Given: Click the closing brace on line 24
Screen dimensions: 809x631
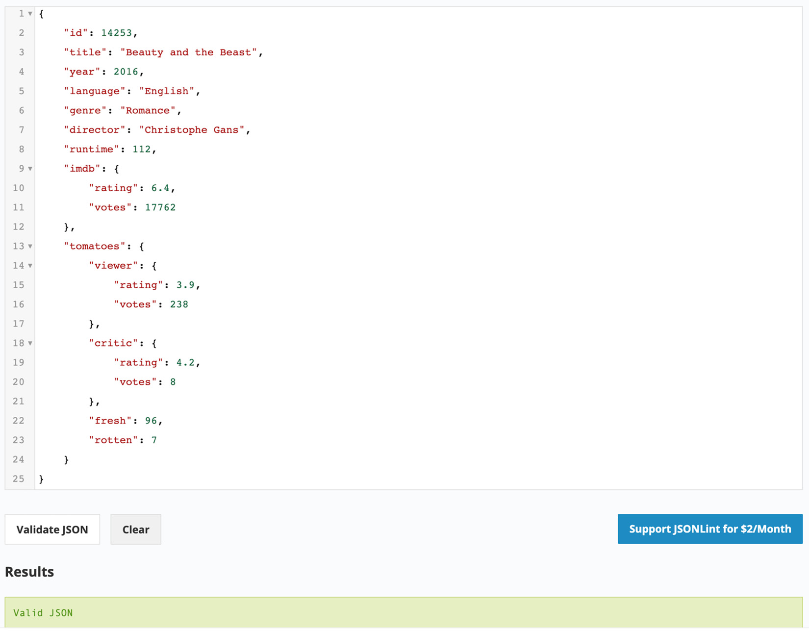Looking at the screenshot, I should [66, 459].
